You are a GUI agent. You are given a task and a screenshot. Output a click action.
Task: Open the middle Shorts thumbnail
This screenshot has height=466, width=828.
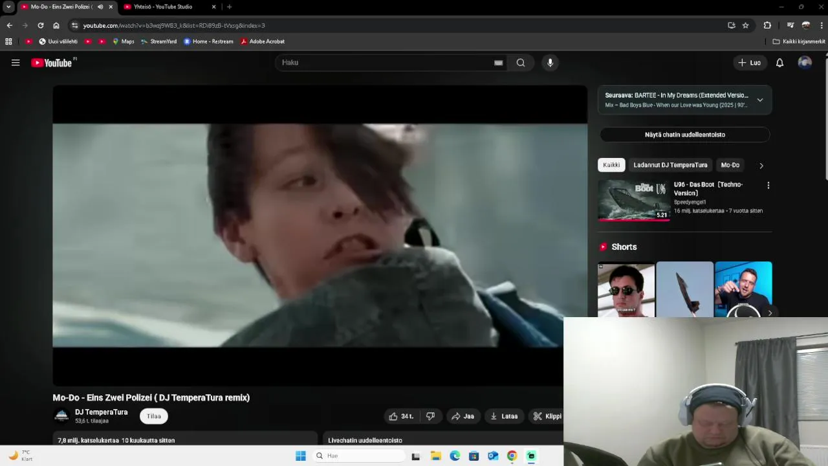click(684, 289)
